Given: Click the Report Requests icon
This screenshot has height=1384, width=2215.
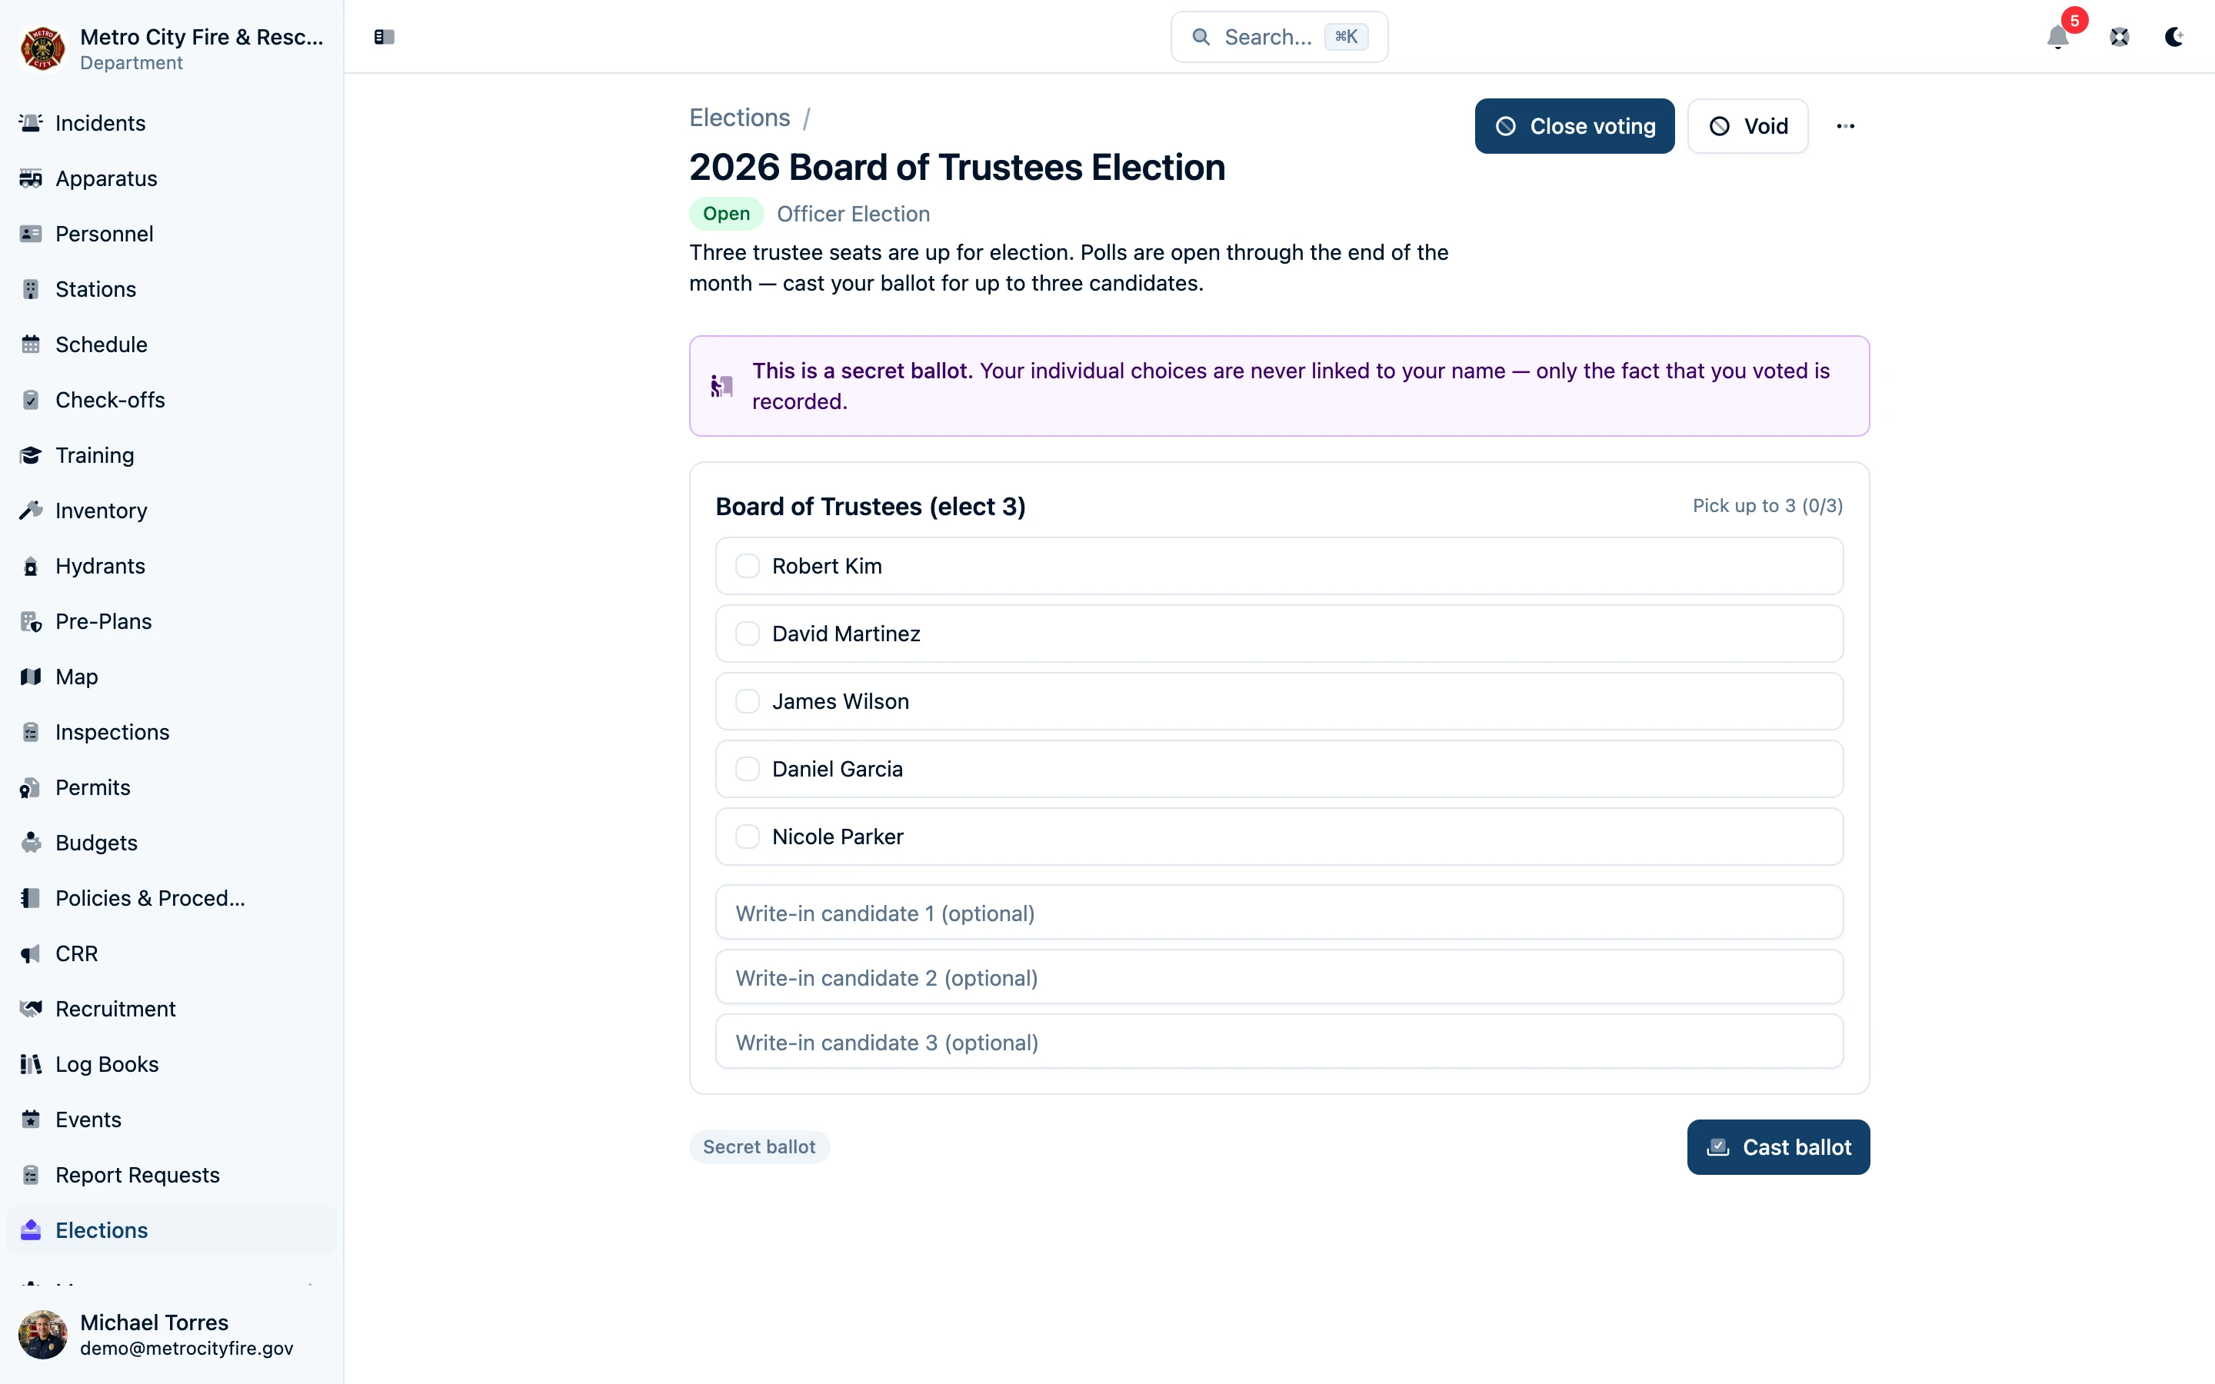Looking at the screenshot, I should tap(31, 1174).
